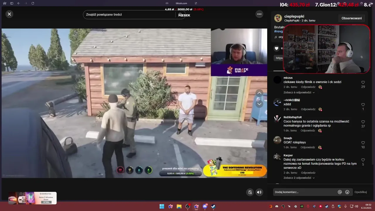Open the Windows Start menu

tap(162, 206)
